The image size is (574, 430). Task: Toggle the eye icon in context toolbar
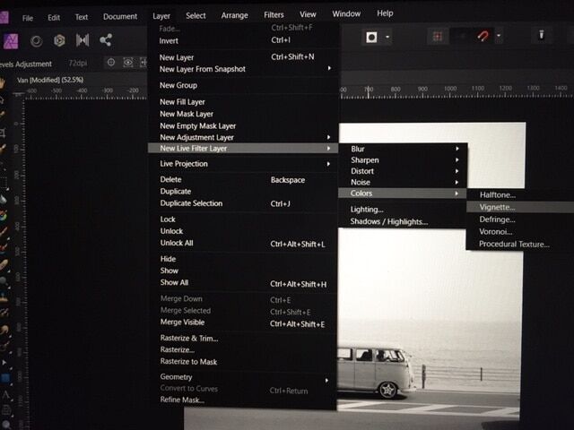coord(128,63)
